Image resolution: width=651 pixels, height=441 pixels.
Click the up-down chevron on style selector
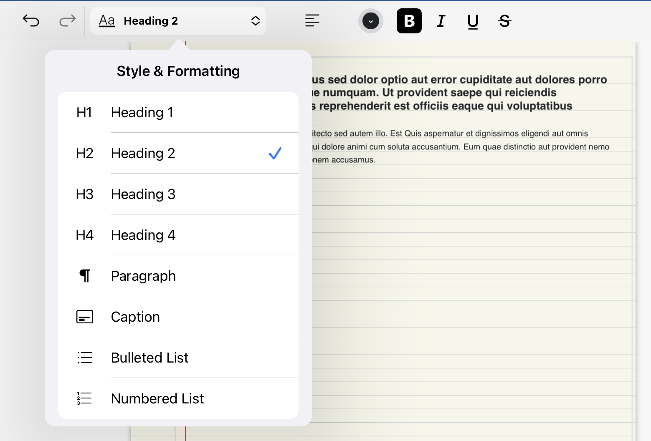(256, 21)
